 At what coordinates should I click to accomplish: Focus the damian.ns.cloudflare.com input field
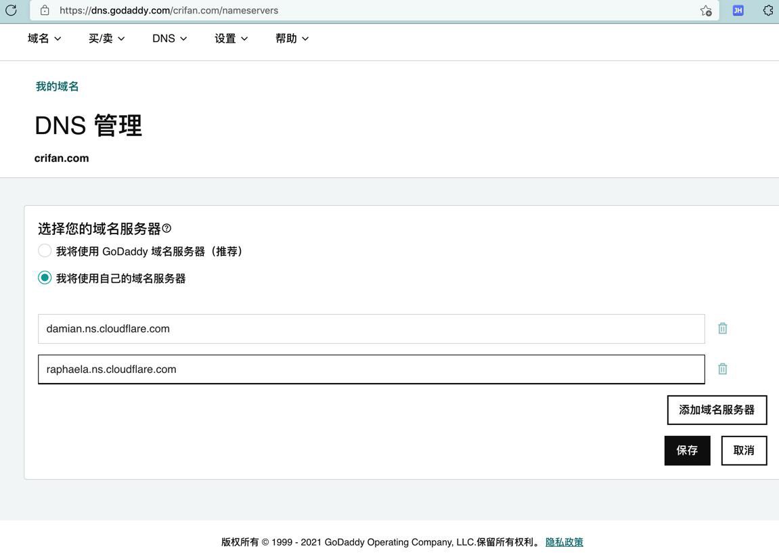coord(371,329)
